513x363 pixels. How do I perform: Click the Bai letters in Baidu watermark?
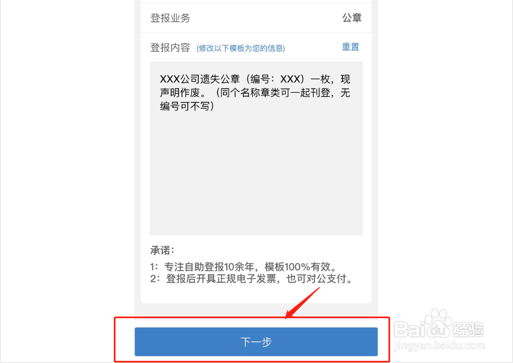[x=409, y=329]
